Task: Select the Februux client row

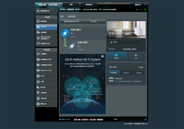Action: click(126, 80)
